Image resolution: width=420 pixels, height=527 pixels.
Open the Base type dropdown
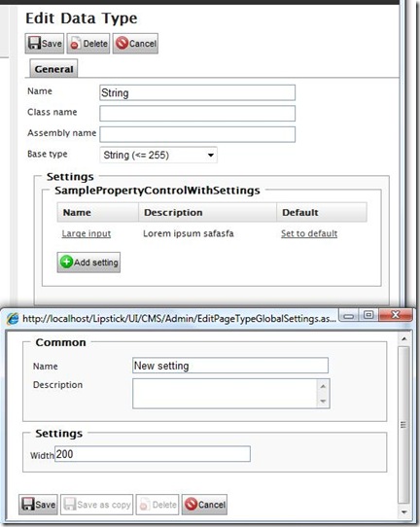(158, 155)
